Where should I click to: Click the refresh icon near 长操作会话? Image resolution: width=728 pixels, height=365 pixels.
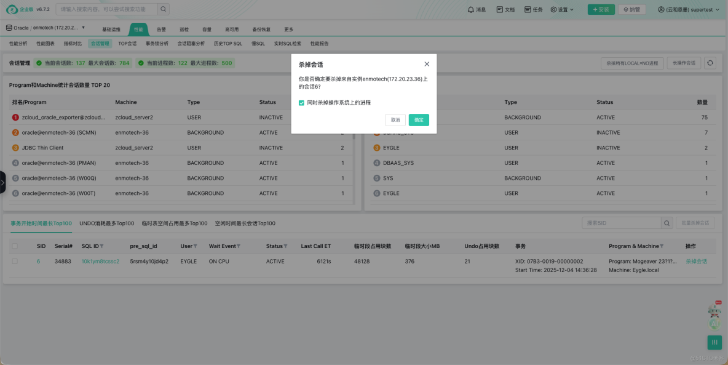click(x=711, y=63)
